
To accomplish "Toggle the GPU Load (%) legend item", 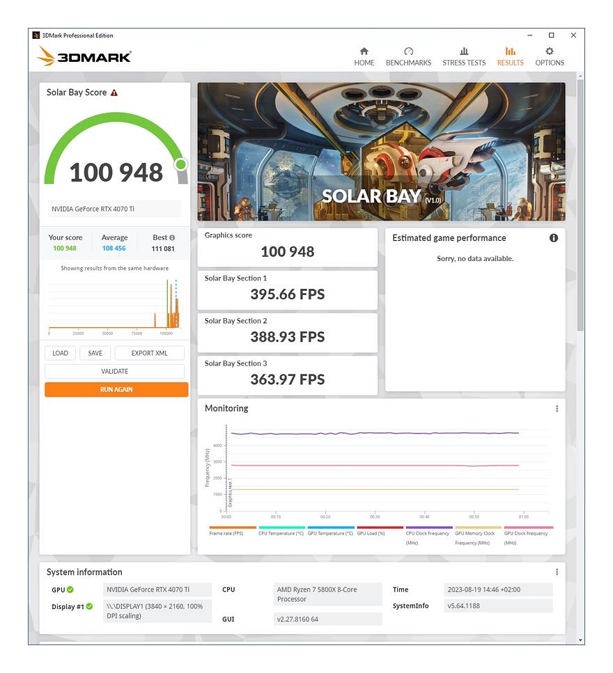I will coord(380,531).
